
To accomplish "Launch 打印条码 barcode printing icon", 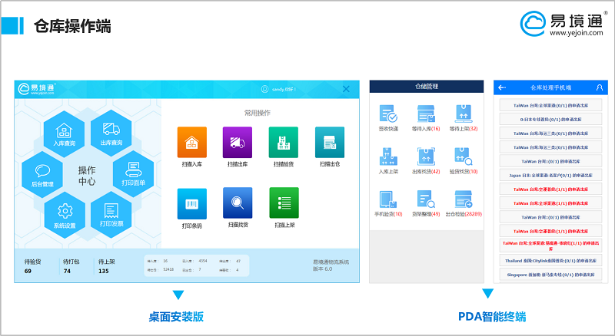I will 191,203.
